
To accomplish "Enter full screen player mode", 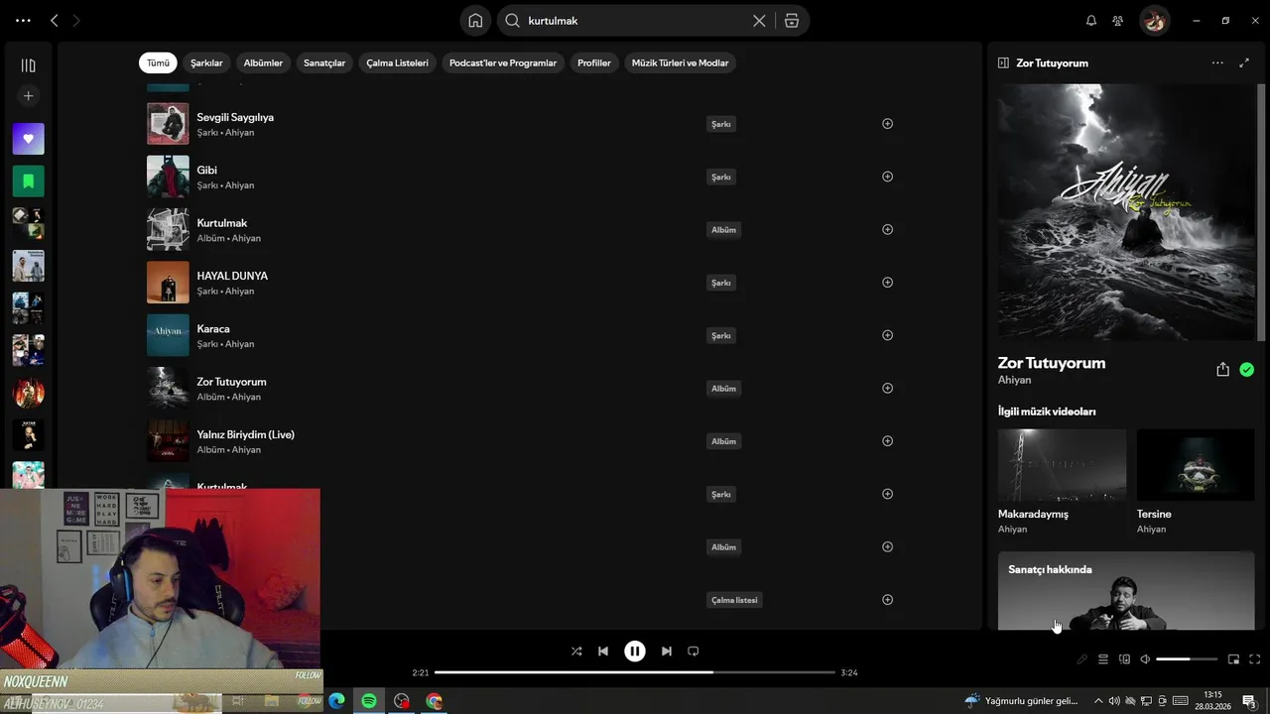I will pos(1254,659).
